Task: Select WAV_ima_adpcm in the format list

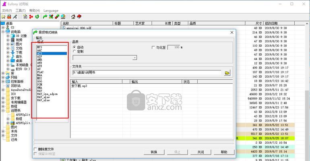Action: 52,94
